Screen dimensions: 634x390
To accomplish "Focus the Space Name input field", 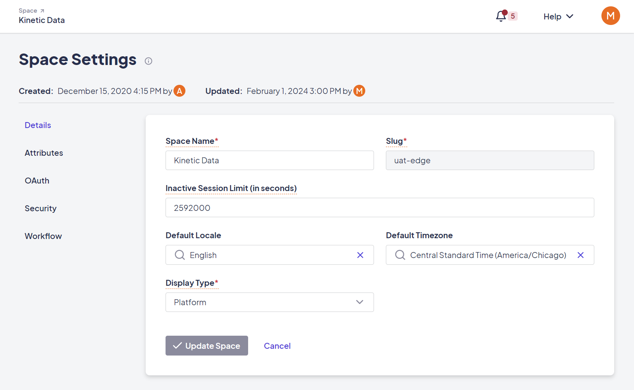I will click(270, 160).
